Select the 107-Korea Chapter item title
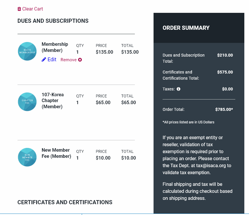 pyautogui.click(x=53, y=101)
